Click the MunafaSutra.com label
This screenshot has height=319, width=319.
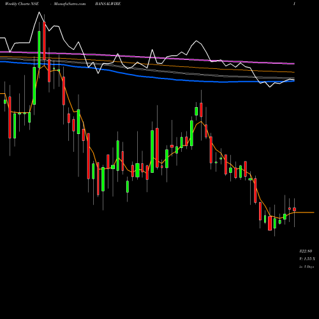pyautogui.click(x=70, y=4)
